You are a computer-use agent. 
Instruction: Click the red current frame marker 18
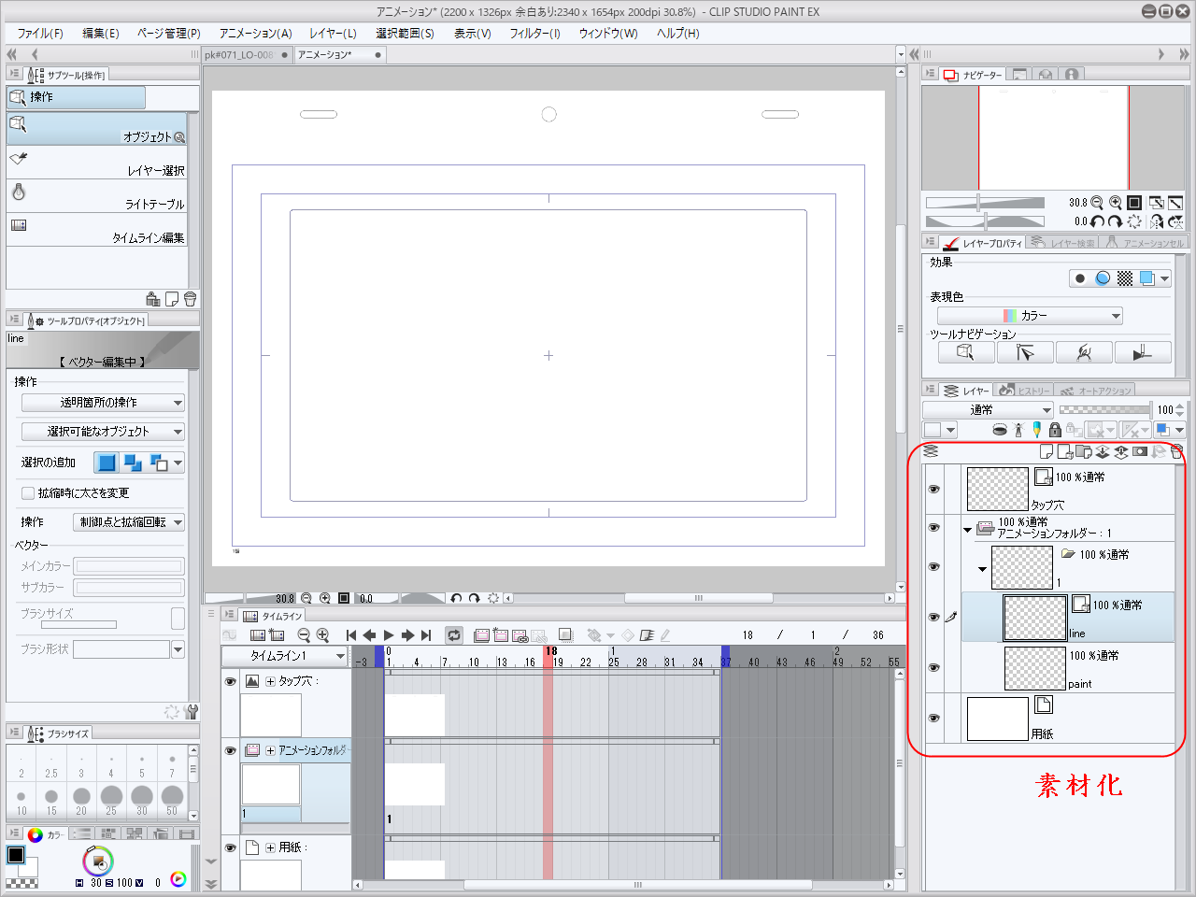pos(549,656)
